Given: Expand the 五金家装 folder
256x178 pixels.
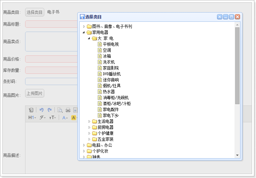Looking at the screenshot, I should click(89, 139).
